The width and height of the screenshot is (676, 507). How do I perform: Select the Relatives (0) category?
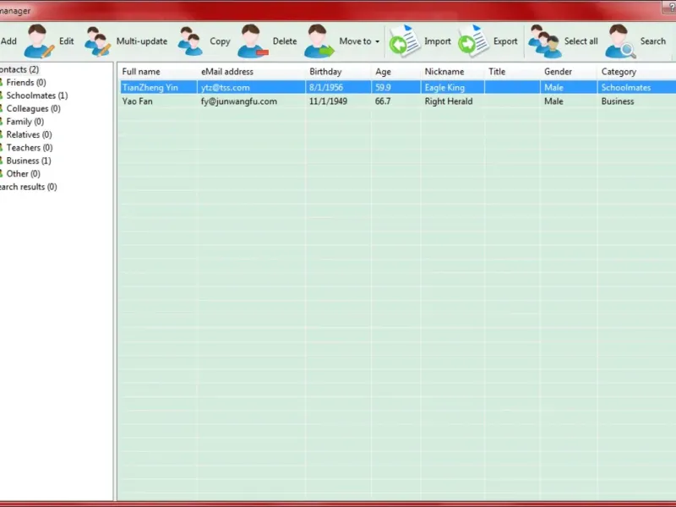pos(29,134)
